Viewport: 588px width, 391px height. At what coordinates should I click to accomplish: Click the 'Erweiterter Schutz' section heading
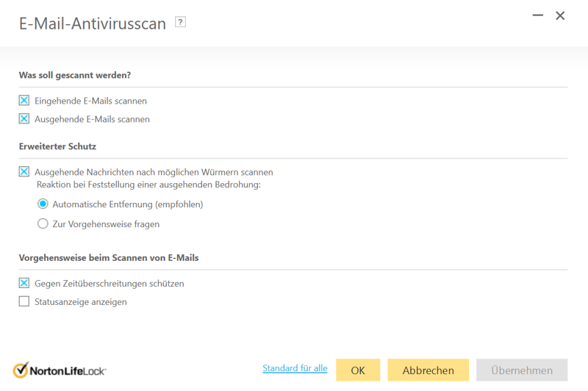point(57,146)
